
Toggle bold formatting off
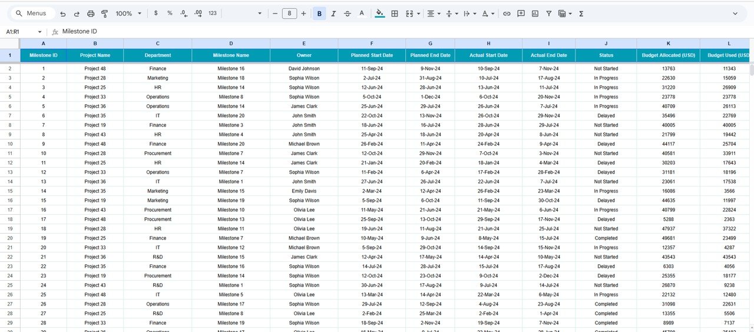319,14
